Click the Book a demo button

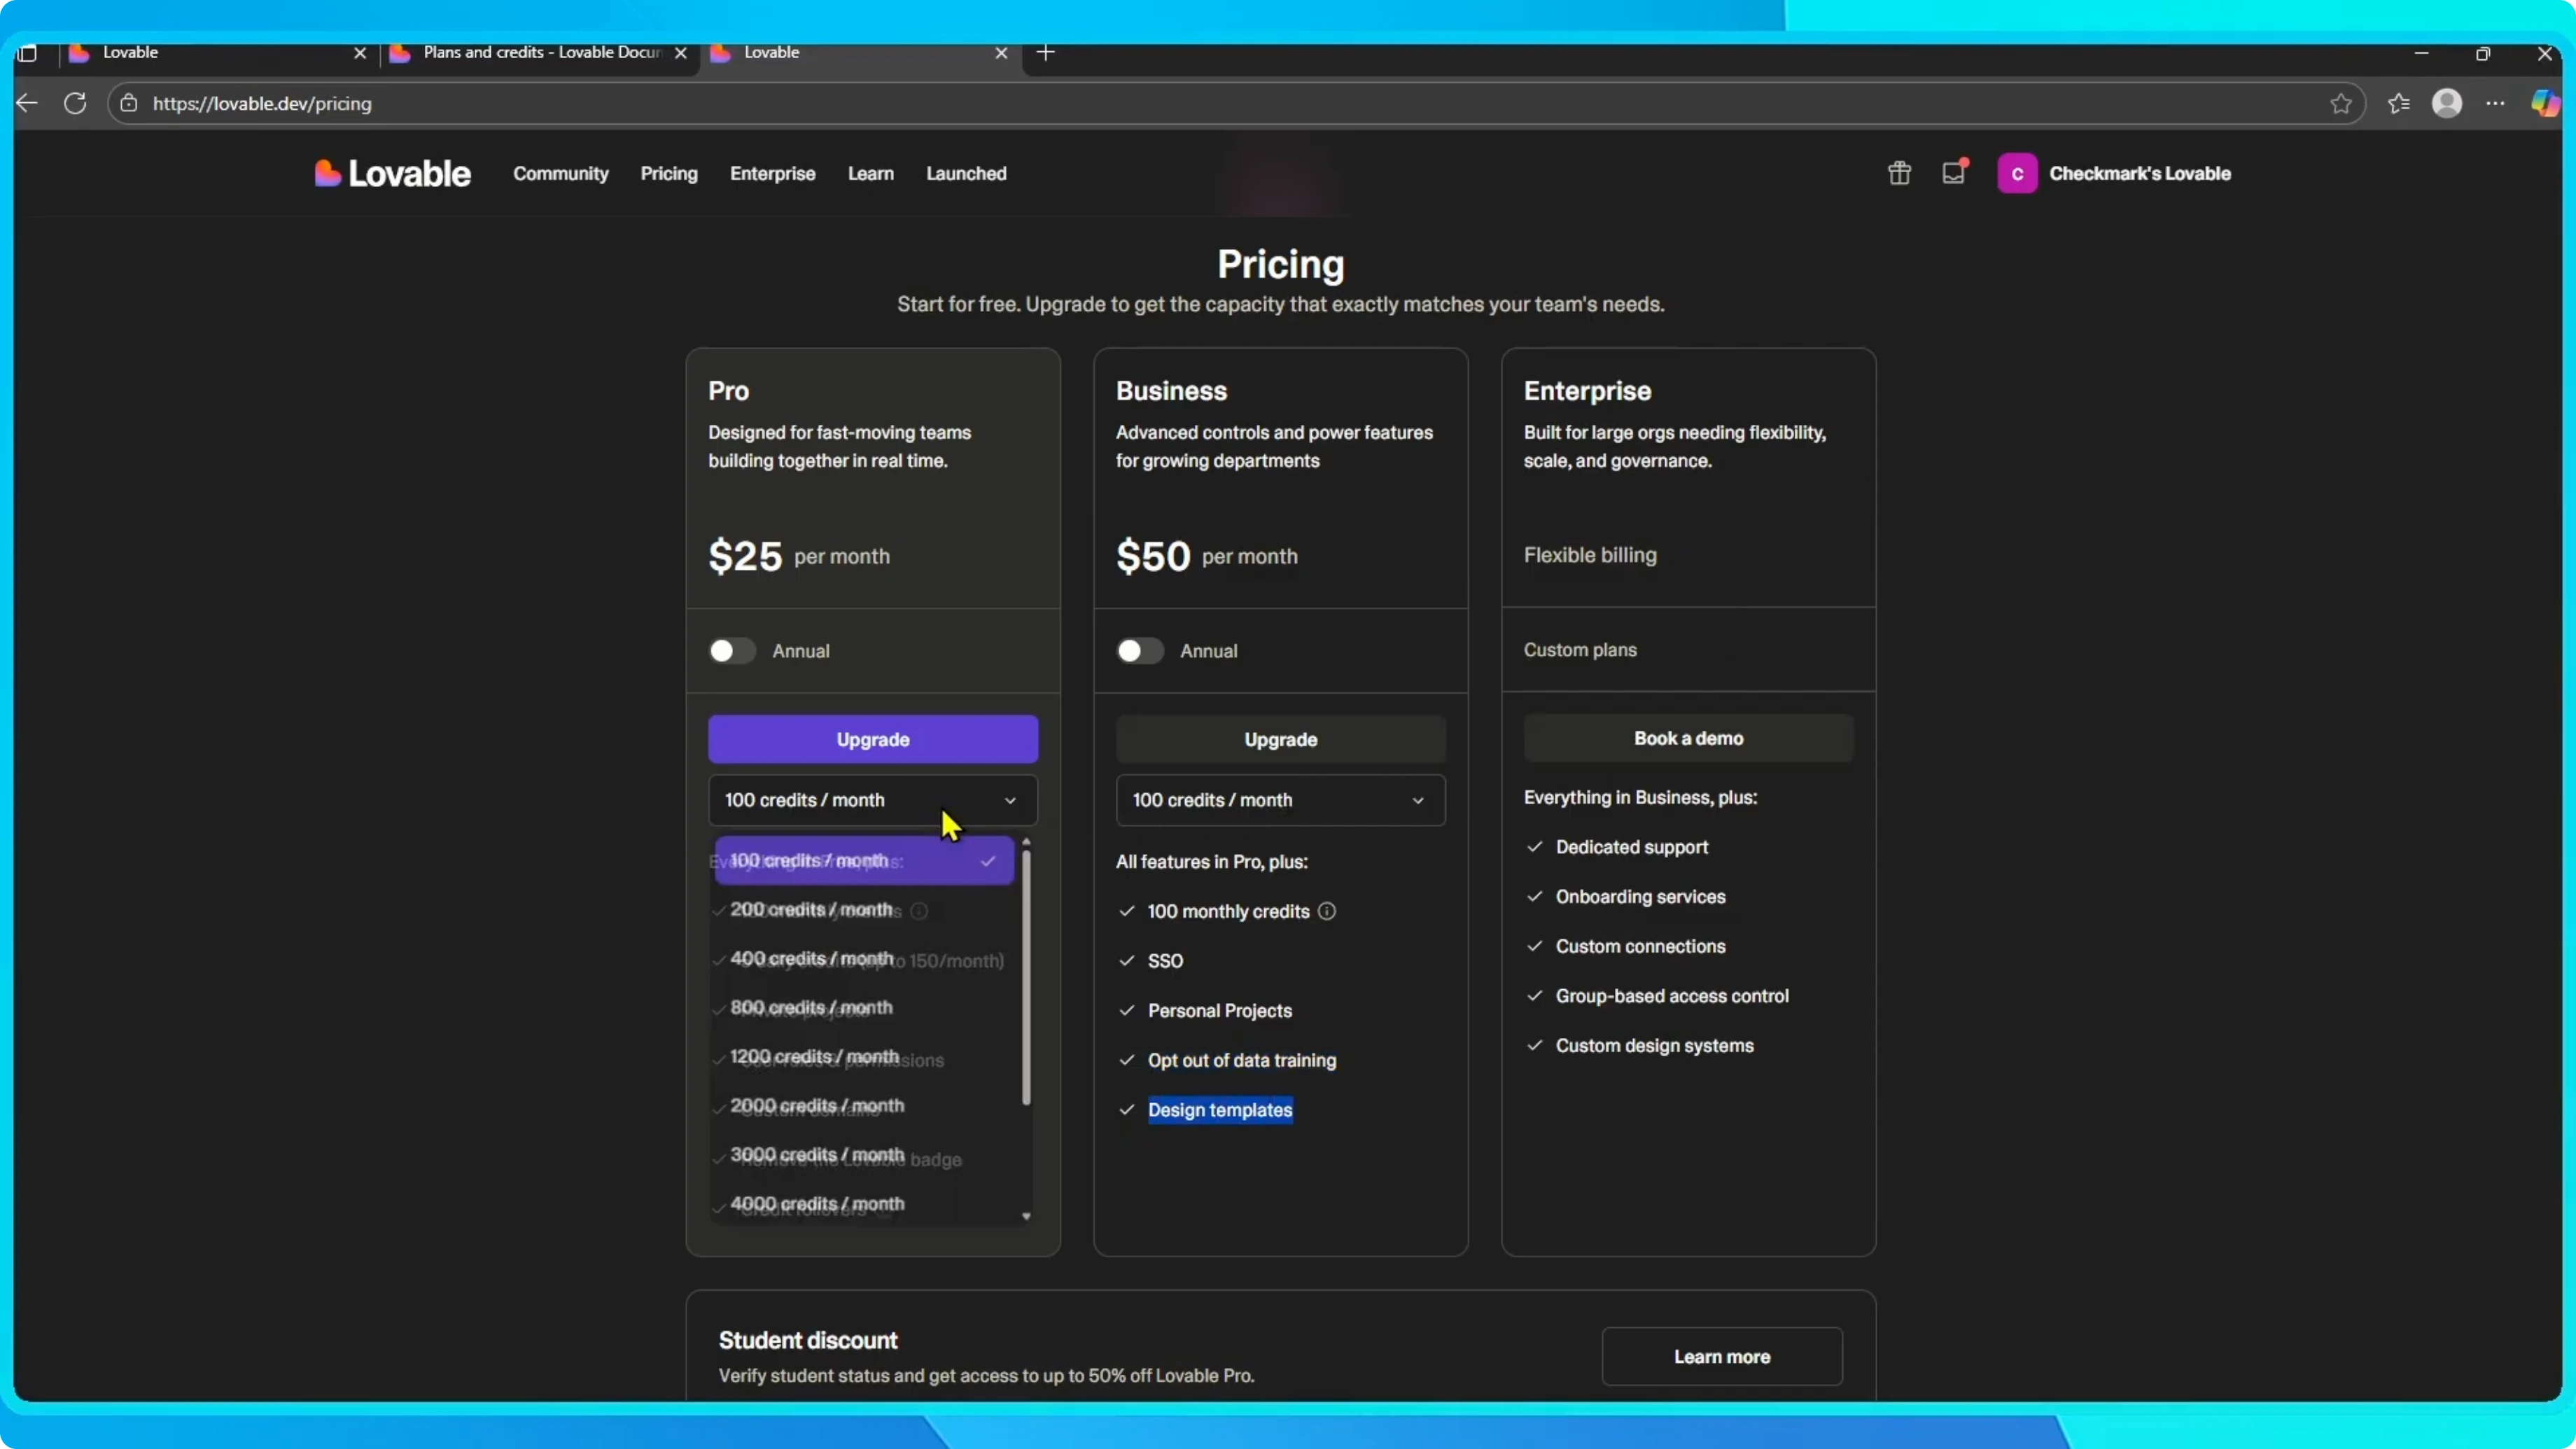point(1688,738)
